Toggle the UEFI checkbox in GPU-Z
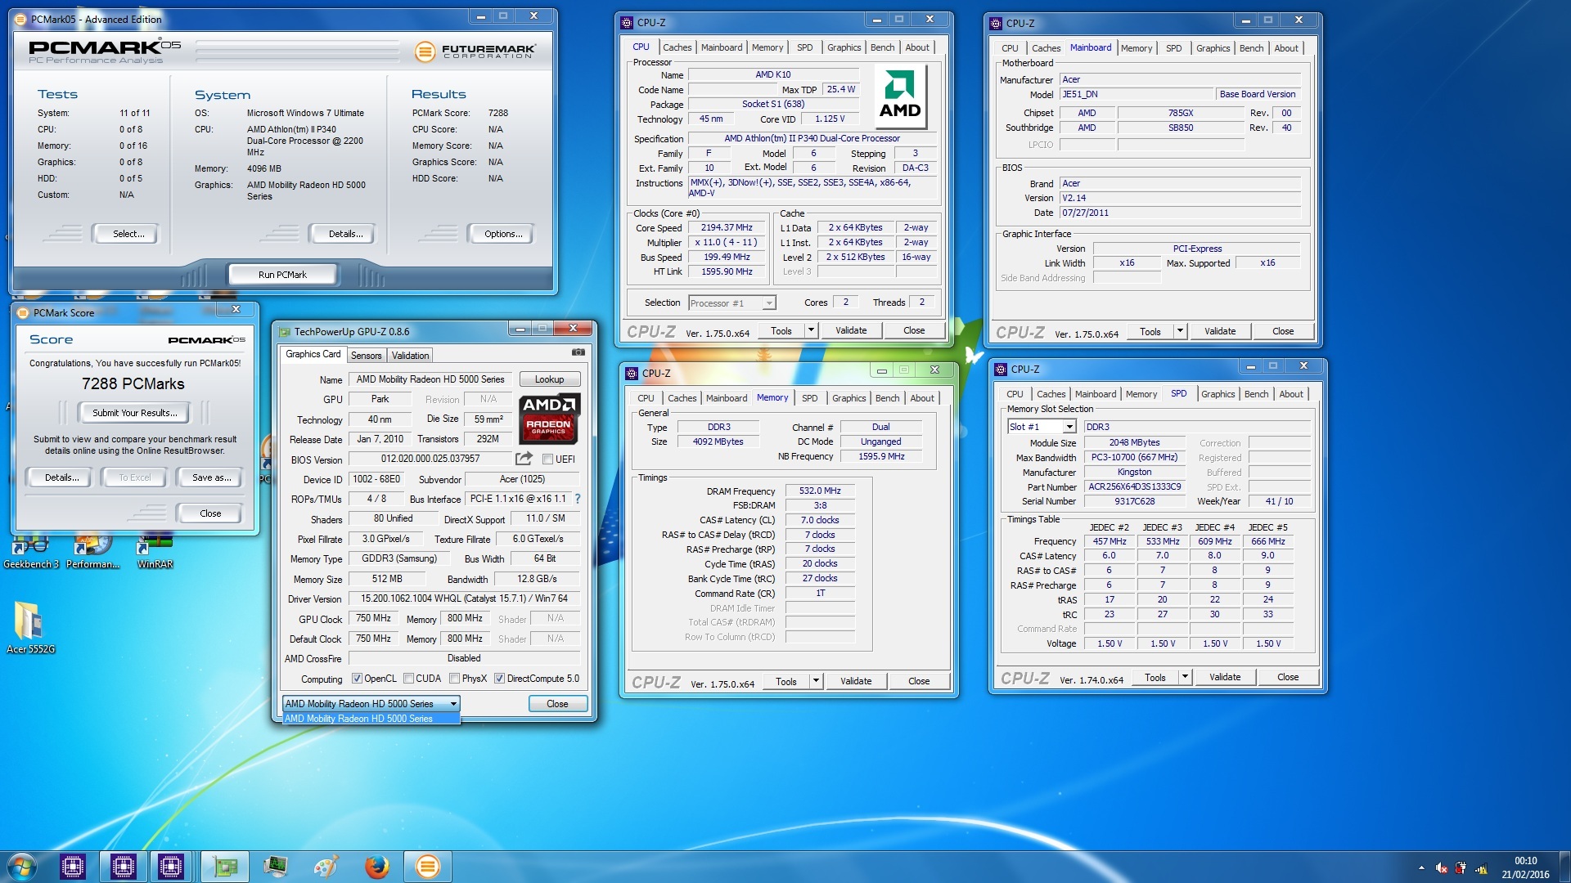This screenshot has width=1571, height=883. [547, 459]
